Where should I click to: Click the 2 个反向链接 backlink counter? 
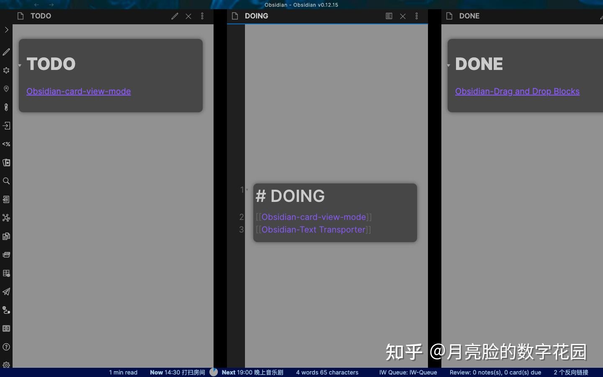(x=571, y=373)
